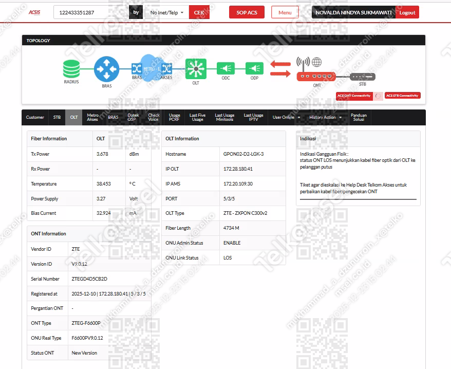
Task: Click Tx Power value 3.678
Action: tap(102, 154)
